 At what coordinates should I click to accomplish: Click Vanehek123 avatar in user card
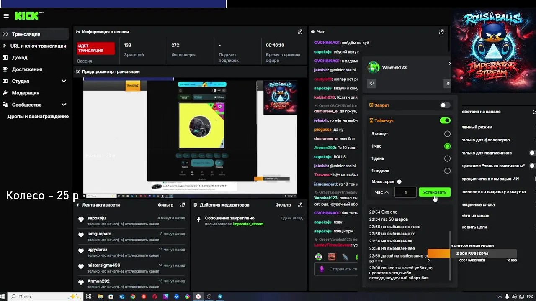(373, 67)
